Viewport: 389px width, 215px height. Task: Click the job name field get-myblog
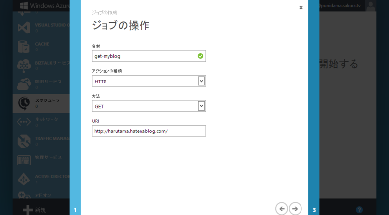(149, 56)
